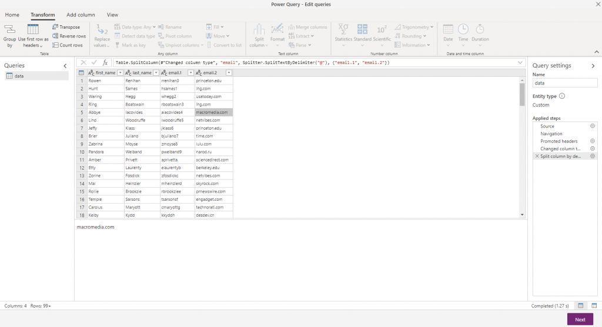This screenshot has width=602, height=327.
Task: Select row number 10 header
Action: coord(81,152)
